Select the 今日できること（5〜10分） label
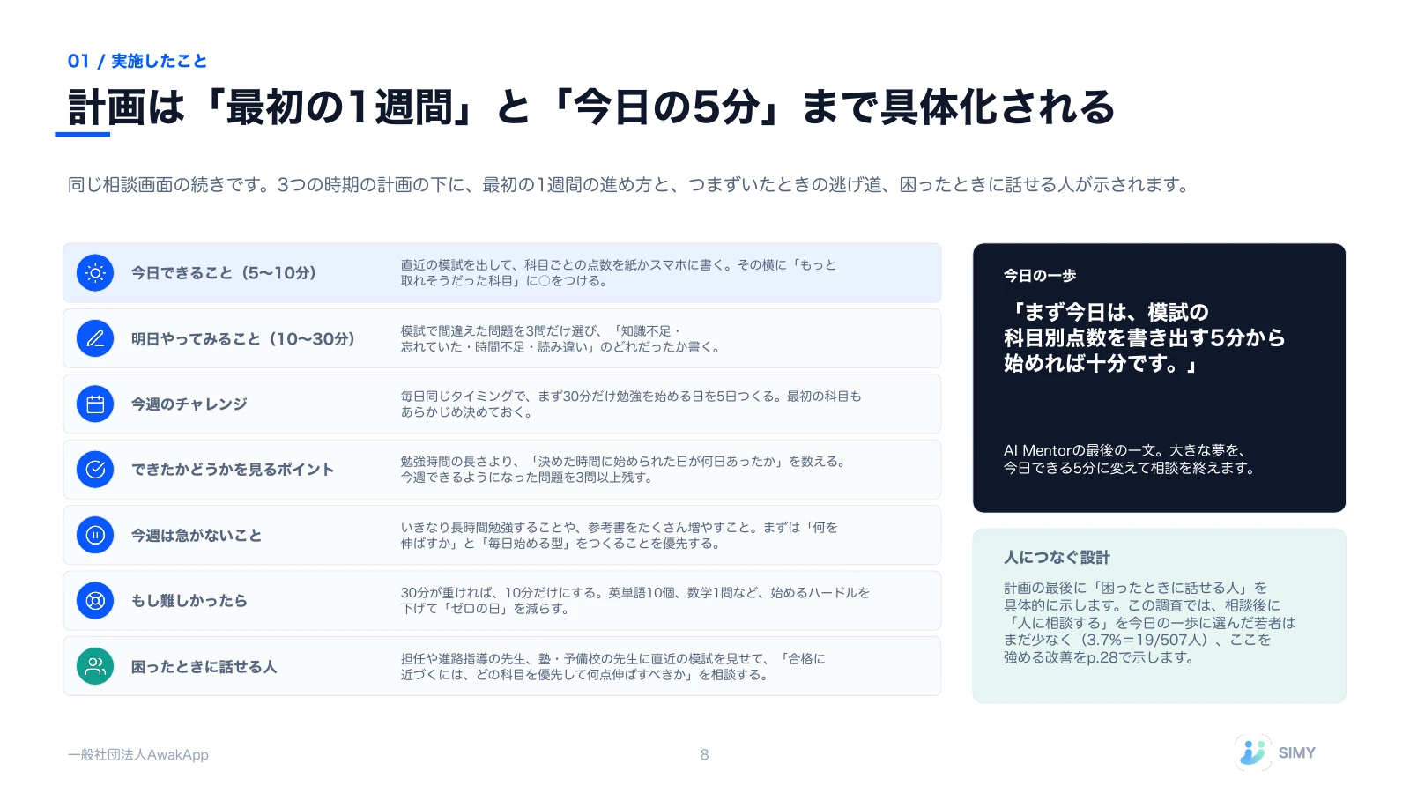This screenshot has height=793, width=1410. click(224, 273)
